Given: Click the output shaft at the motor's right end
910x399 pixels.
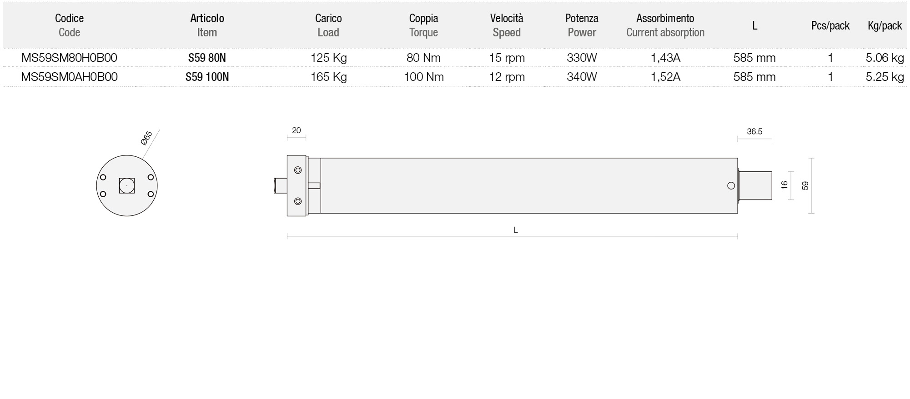Looking at the screenshot, I should click(x=755, y=185).
